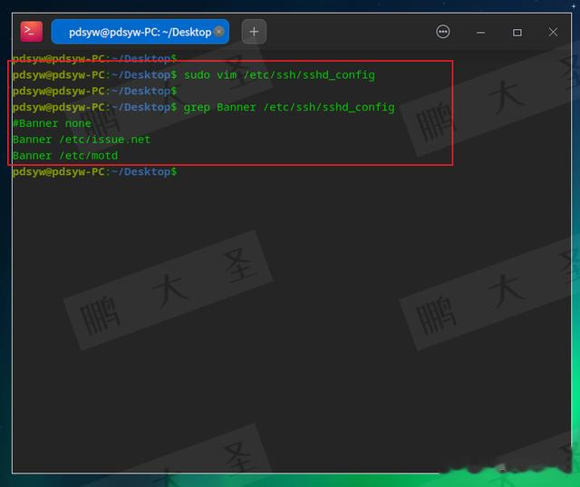580x487 pixels.
Task: Click the 'Banner /etc/issue.net' output line
Action: [x=82, y=140]
